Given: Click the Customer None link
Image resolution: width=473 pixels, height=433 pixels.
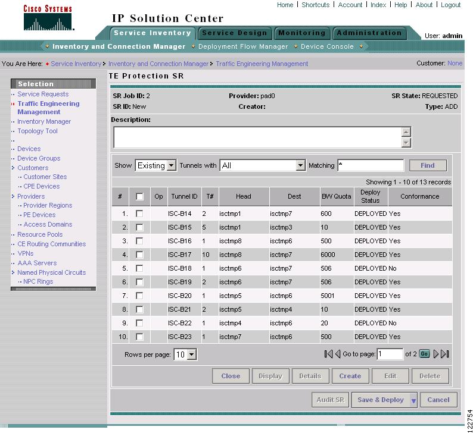Looking at the screenshot, I should (455, 63).
